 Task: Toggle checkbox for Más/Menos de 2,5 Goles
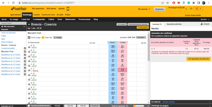(25, 61)
